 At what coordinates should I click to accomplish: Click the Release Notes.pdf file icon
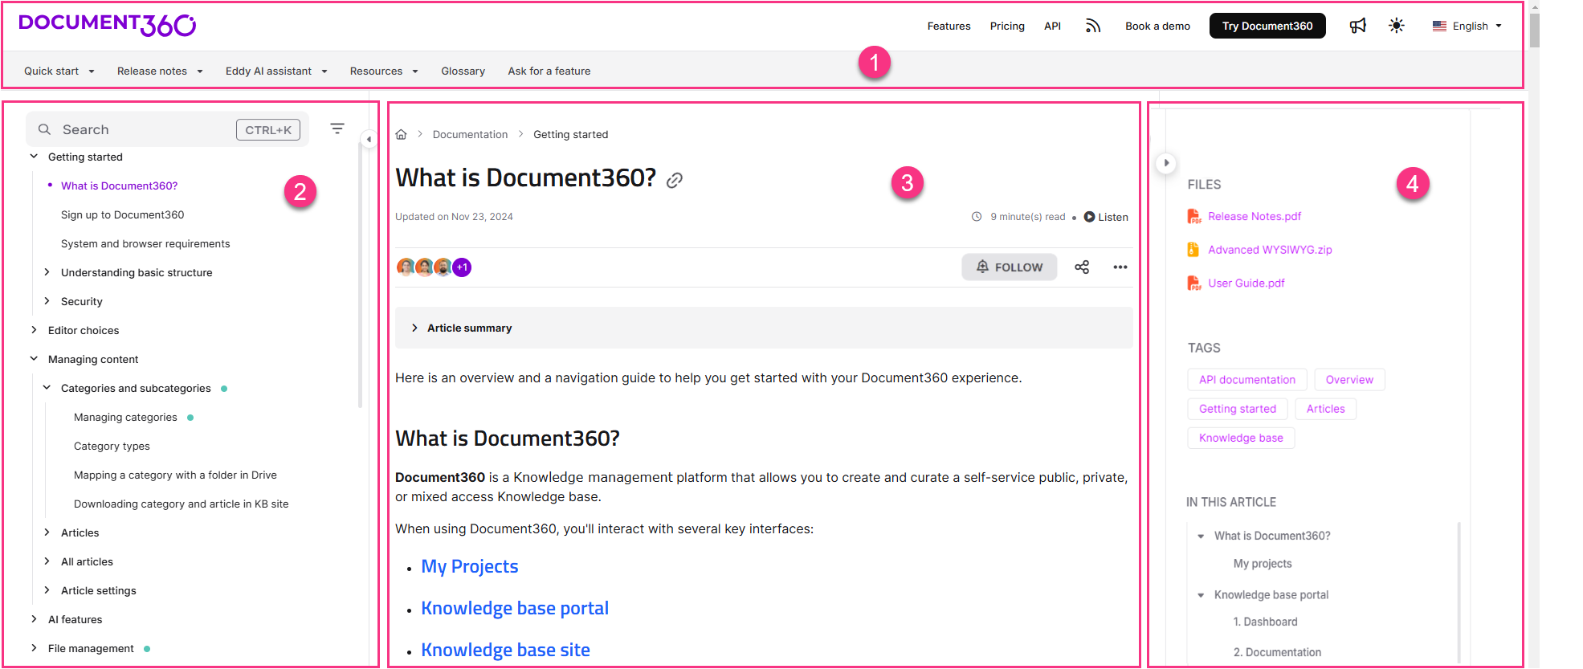[x=1194, y=216]
